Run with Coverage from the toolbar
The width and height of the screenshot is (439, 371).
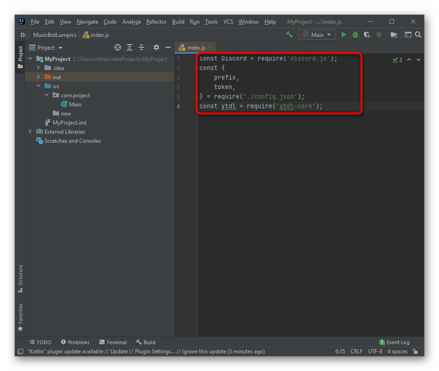pyautogui.click(x=367, y=35)
